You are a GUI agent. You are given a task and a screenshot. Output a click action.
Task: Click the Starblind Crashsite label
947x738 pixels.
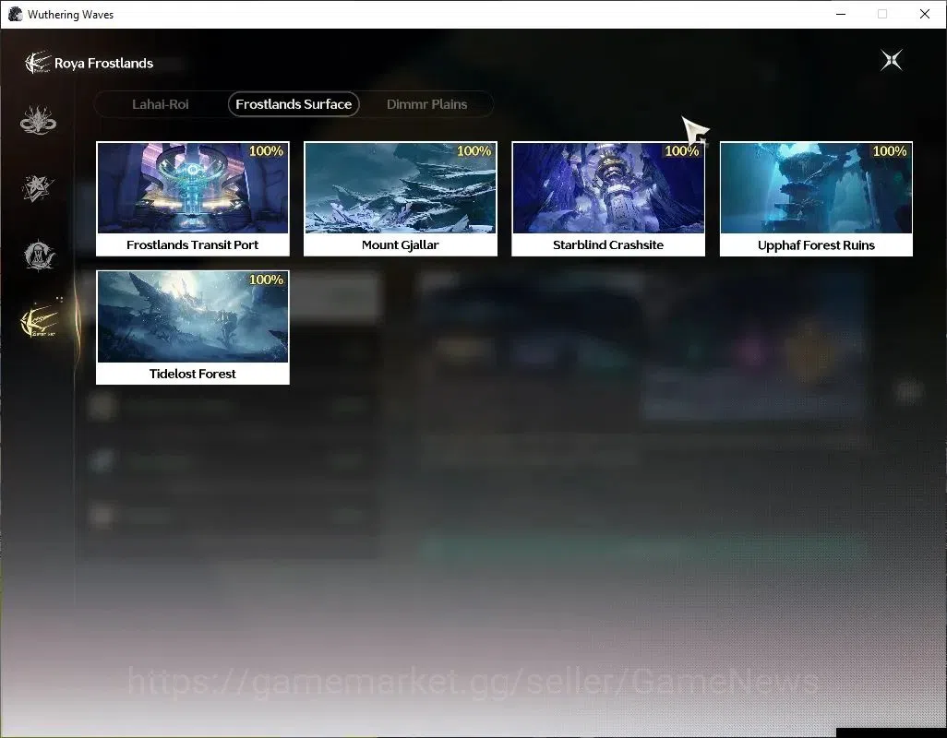coord(608,244)
